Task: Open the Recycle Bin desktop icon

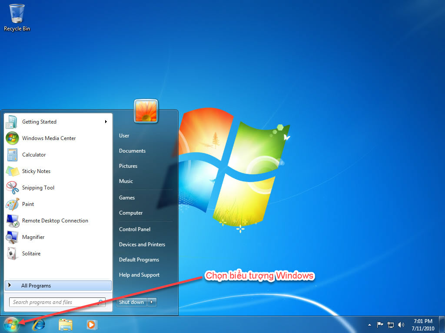Action: pos(17,17)
